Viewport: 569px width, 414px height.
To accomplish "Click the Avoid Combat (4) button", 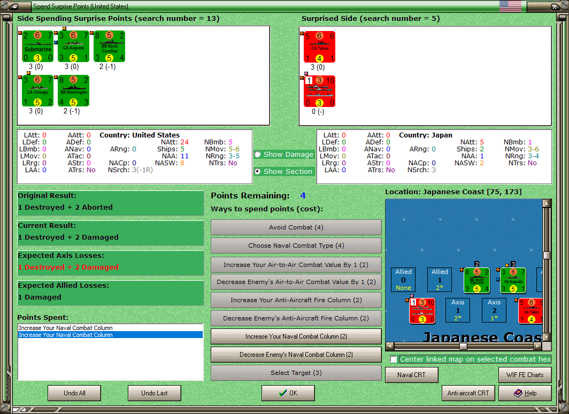I will pos(296,227).
